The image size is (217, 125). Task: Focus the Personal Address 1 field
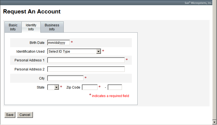pos(86,60)
